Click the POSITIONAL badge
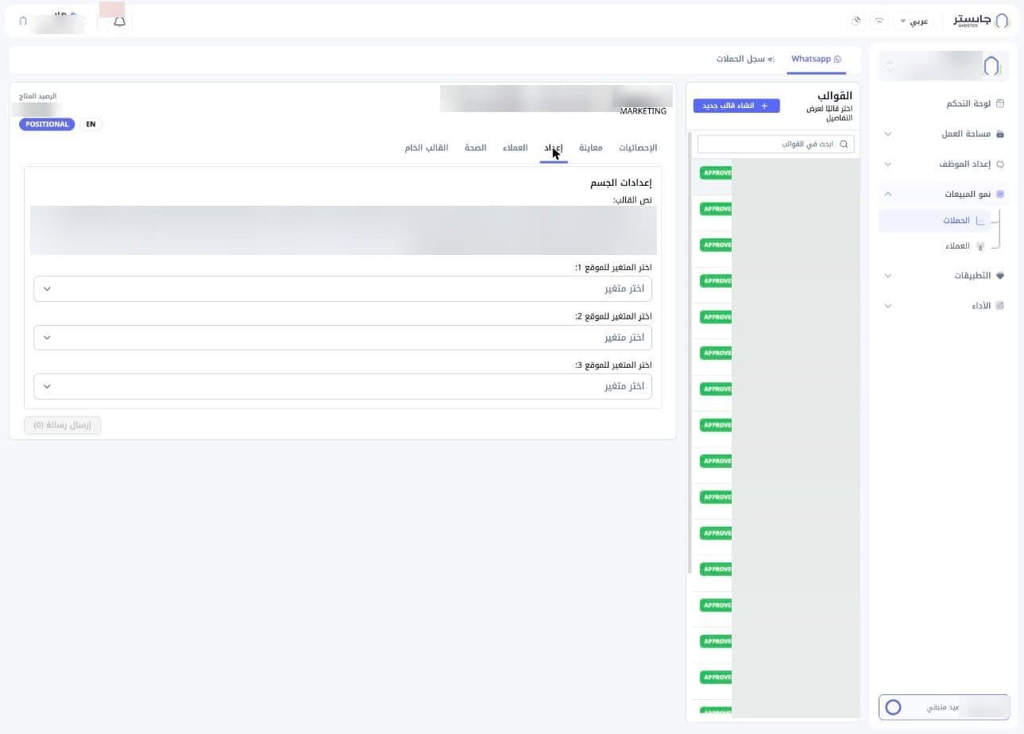This screenshot has height=734, width=1024. [47, 125]
